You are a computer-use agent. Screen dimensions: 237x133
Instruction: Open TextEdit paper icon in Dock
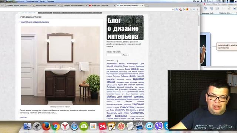[x=130, y=126]
